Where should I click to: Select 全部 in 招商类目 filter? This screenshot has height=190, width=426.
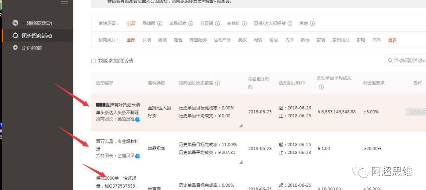(x=131, y=40)
